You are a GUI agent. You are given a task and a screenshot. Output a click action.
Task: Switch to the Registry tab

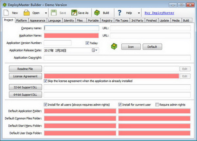(107, 20)
